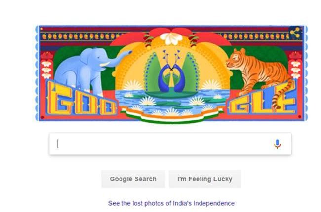Click the right red flower ornament column
The image size is (321, 212).
coord(295,66)
